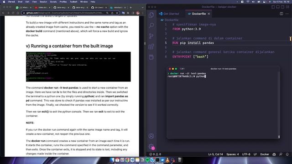Open the Shell menu in macOS menu bar
The height and width of the screenshot is (164, 292).
[20, 2]
